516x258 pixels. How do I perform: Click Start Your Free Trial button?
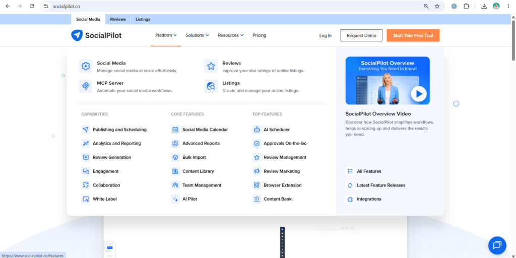coord(413,35)
